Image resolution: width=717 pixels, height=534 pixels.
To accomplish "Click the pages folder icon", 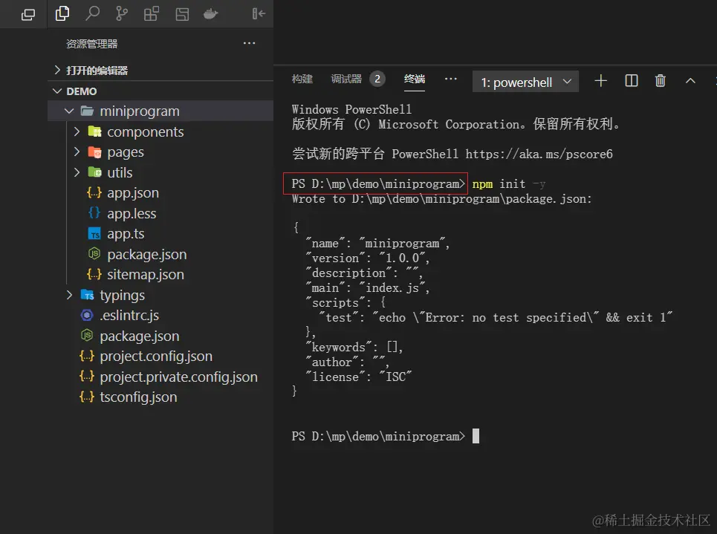I will point(94,152).
